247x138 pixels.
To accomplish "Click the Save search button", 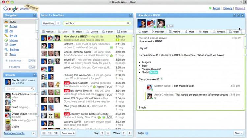I will pyautogui.click(x=68, y=133).
